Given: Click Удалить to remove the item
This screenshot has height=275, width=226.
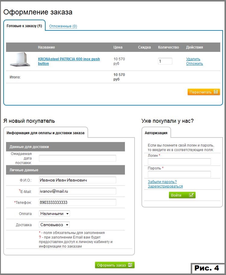Looking at the screenshot, I should 193,59.
